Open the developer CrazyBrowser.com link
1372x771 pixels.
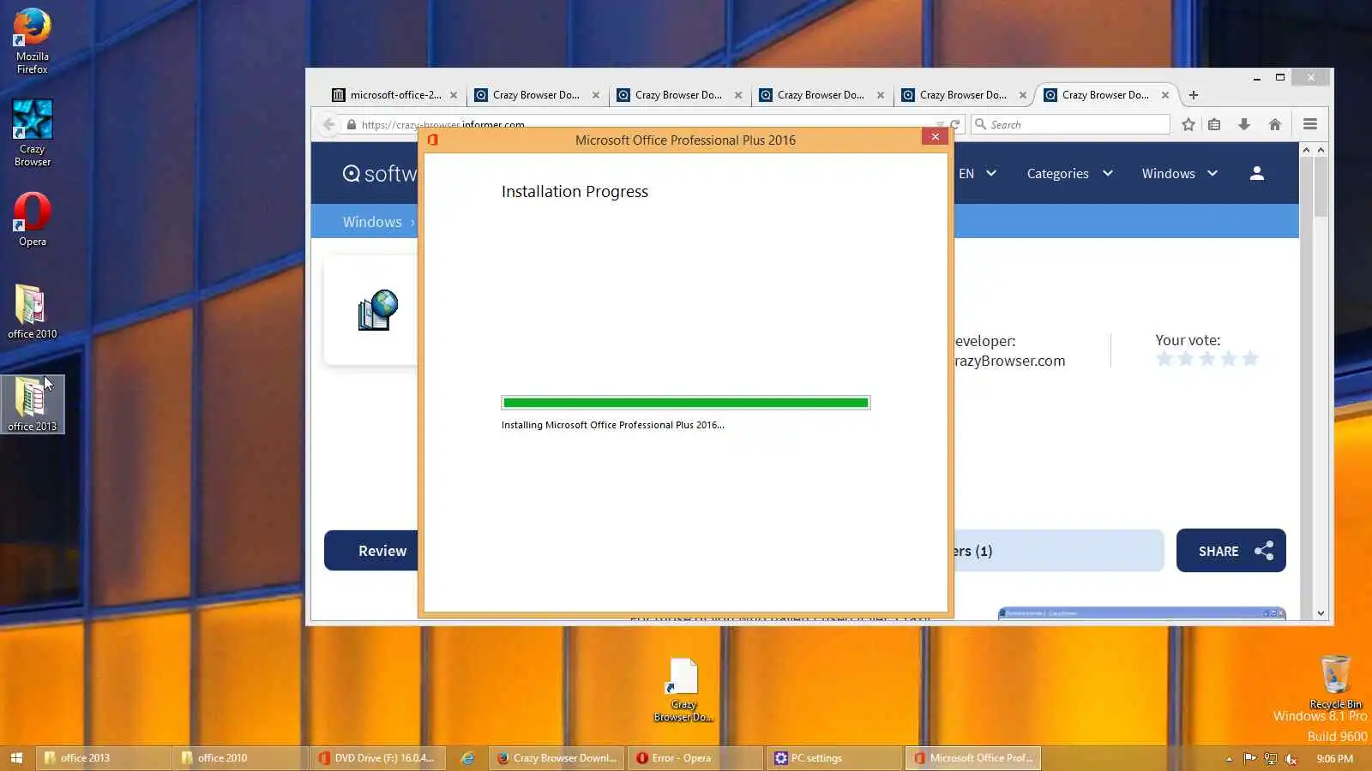coord(1010,361)
